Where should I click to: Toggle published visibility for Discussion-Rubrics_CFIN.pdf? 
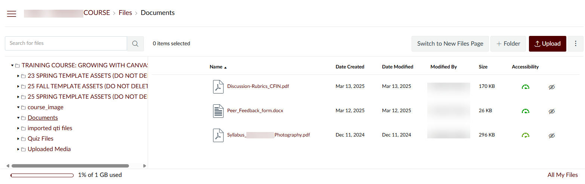point(551,87)
